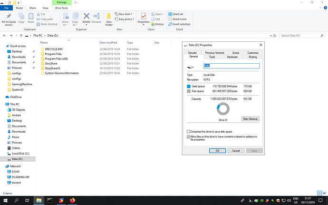Click the blue Used space color box
The width and height of the screenshot is (328, 205).
tap(189, 86)
